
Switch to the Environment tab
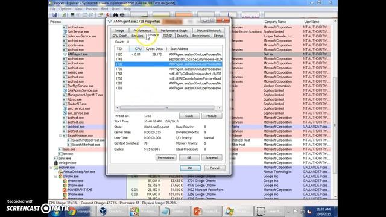pyautogui.click(x=201, y=36)
